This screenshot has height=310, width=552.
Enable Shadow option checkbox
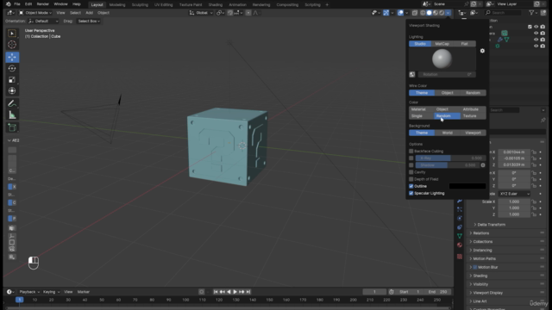pos(411,165)
